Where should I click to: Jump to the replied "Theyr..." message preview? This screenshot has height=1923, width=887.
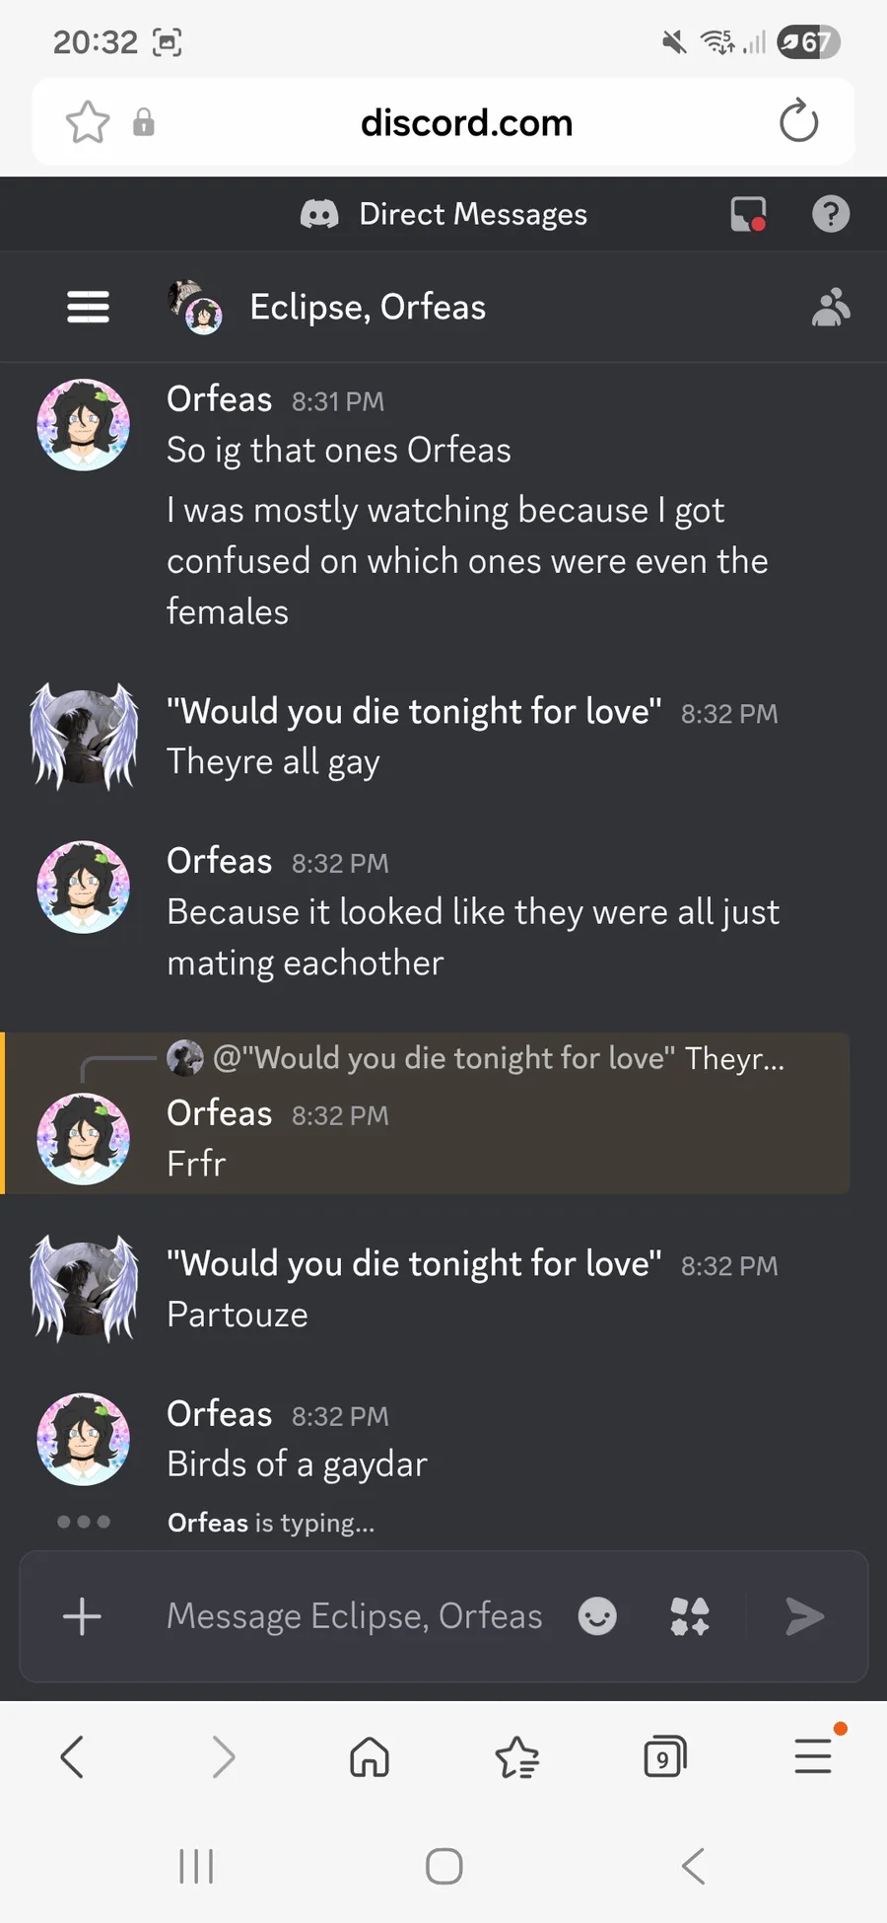click(498, 1058)
